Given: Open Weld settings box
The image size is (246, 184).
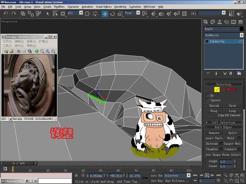Looking at the screenshot, I should (239, 138).
